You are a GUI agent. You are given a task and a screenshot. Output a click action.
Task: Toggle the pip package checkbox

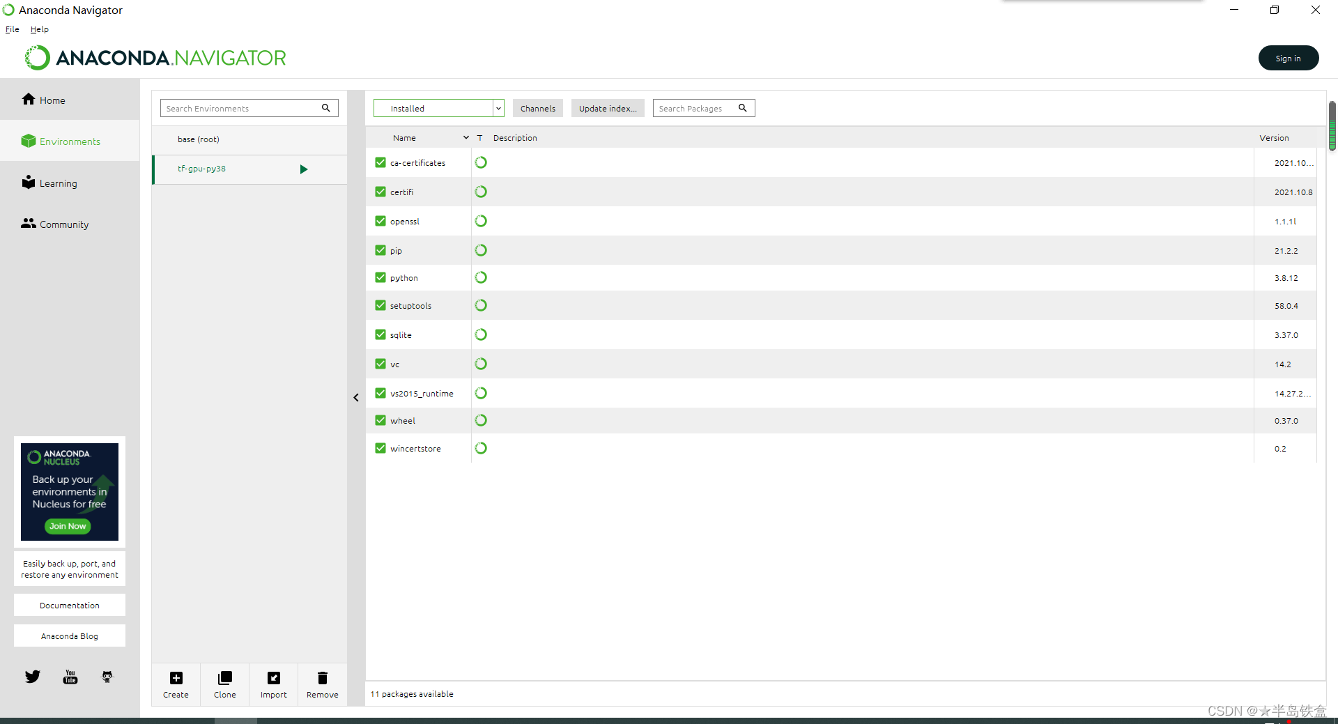[x=380, y=250]
